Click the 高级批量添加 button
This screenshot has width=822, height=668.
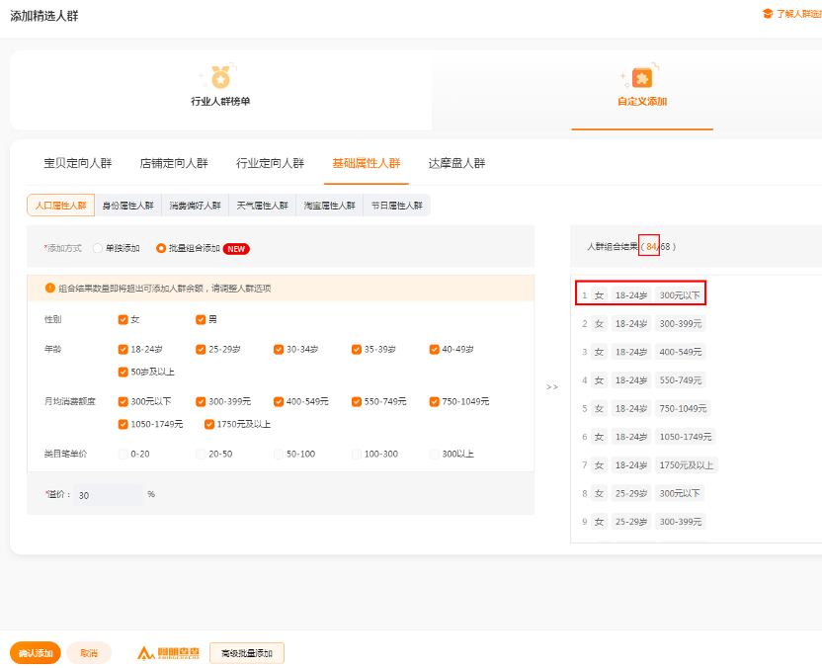point(247,653)
